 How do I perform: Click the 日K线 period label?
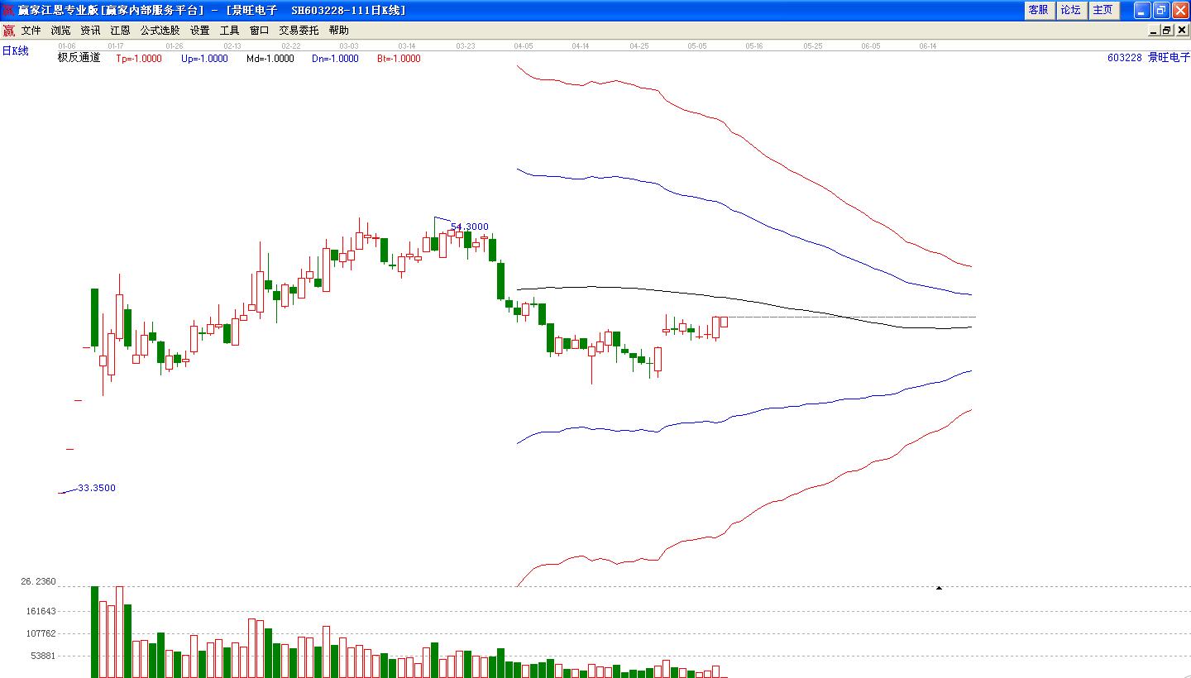click(15, 51)
